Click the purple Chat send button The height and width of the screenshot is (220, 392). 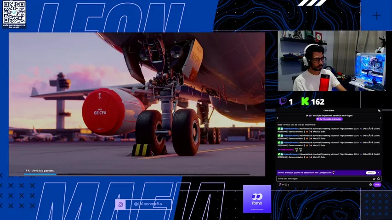tap(377, 185)
